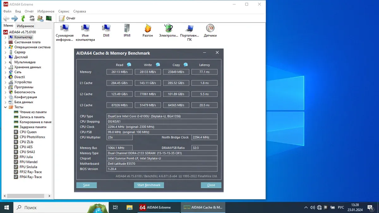Viewport: 379px width, 213px height.
Task: Click the Refresh toolbar icon
Action: 32,18
